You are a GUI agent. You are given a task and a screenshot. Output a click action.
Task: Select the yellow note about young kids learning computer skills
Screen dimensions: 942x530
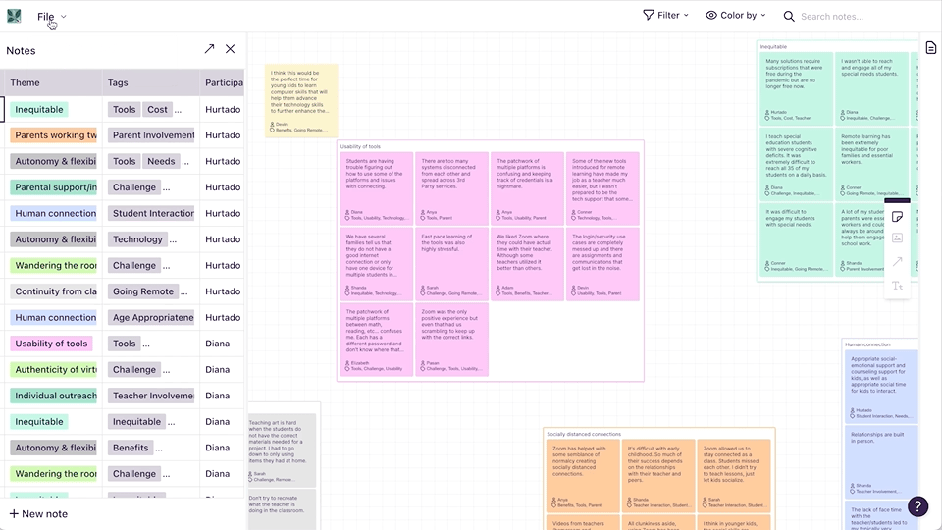point(301,101)
